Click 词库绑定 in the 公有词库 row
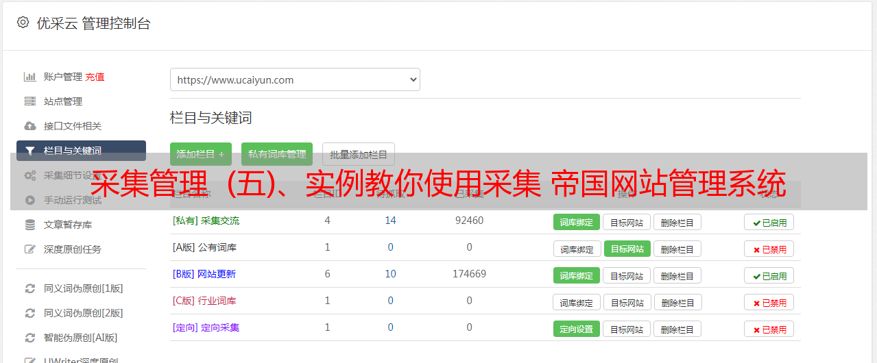The height and width of the screenshot is (363, 877). coord(577,249)
